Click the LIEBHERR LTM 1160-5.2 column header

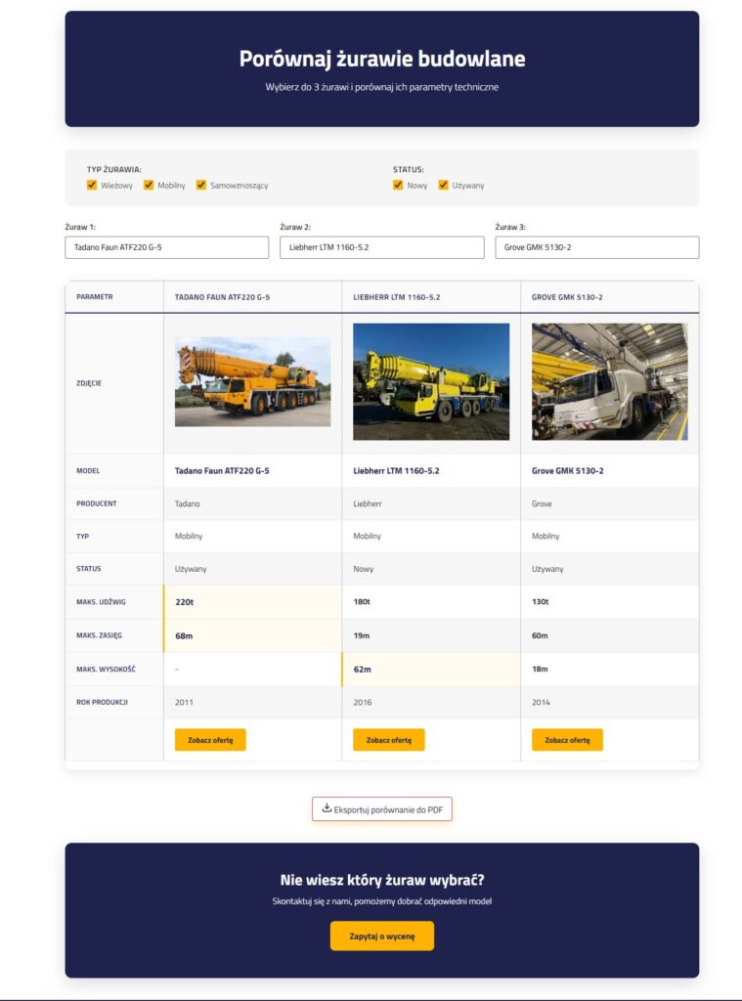click(397, 297)
